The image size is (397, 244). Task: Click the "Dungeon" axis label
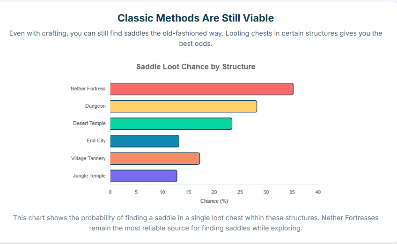coord(95,106)
